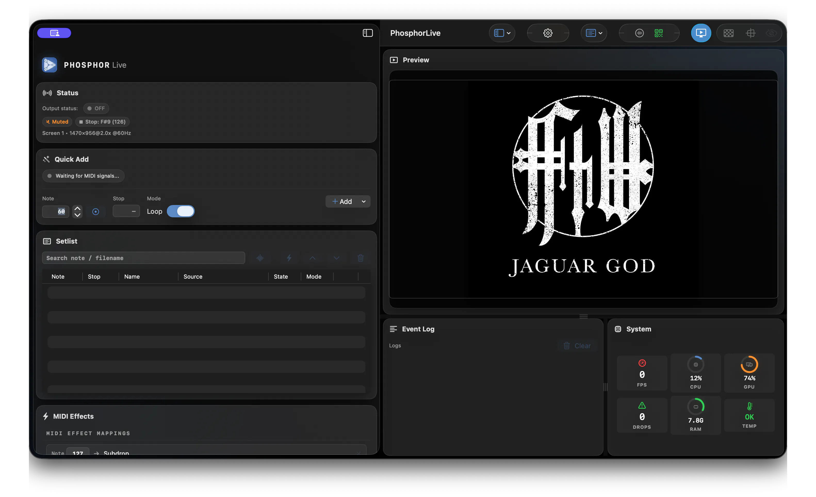Open settings with the gear icon
This screenshot has height=497, width=816.
tap(548, 33)
